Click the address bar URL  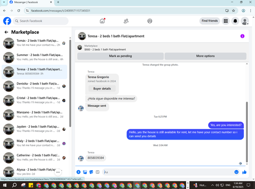pyautogui.click(x=61, y=11)
